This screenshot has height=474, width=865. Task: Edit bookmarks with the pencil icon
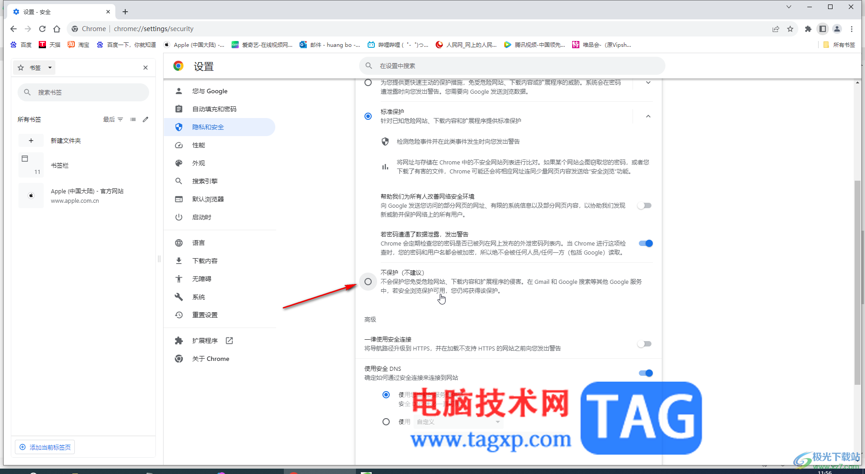(x=146, y=119)
